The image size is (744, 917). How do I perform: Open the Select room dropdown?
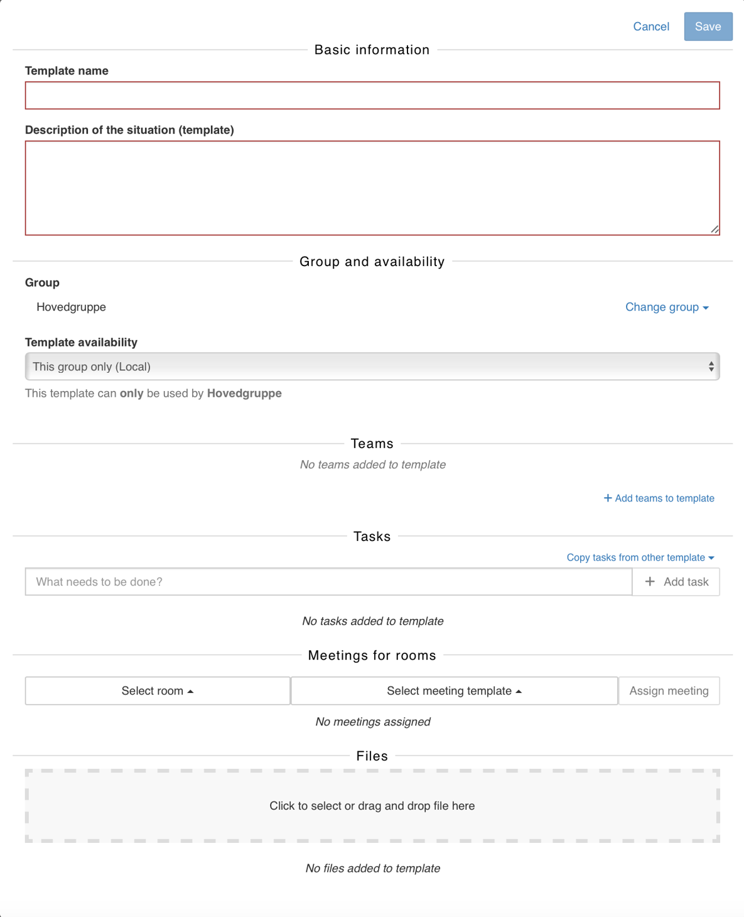(156, 690)
